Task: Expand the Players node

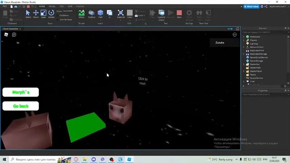Action: [x=244, y=40]
